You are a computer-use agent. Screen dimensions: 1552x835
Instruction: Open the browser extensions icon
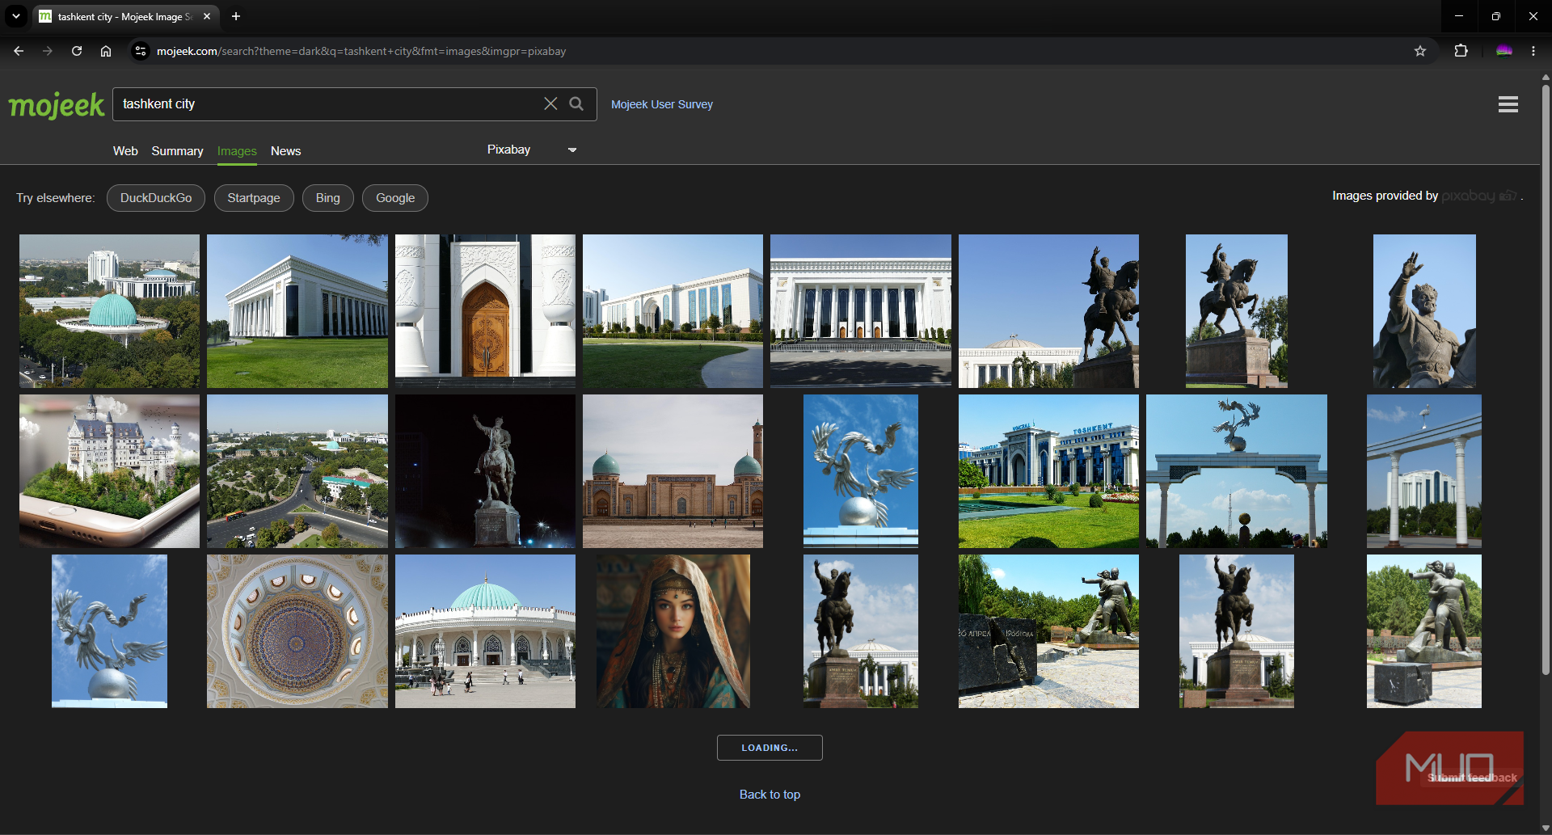pos(1461,51)
